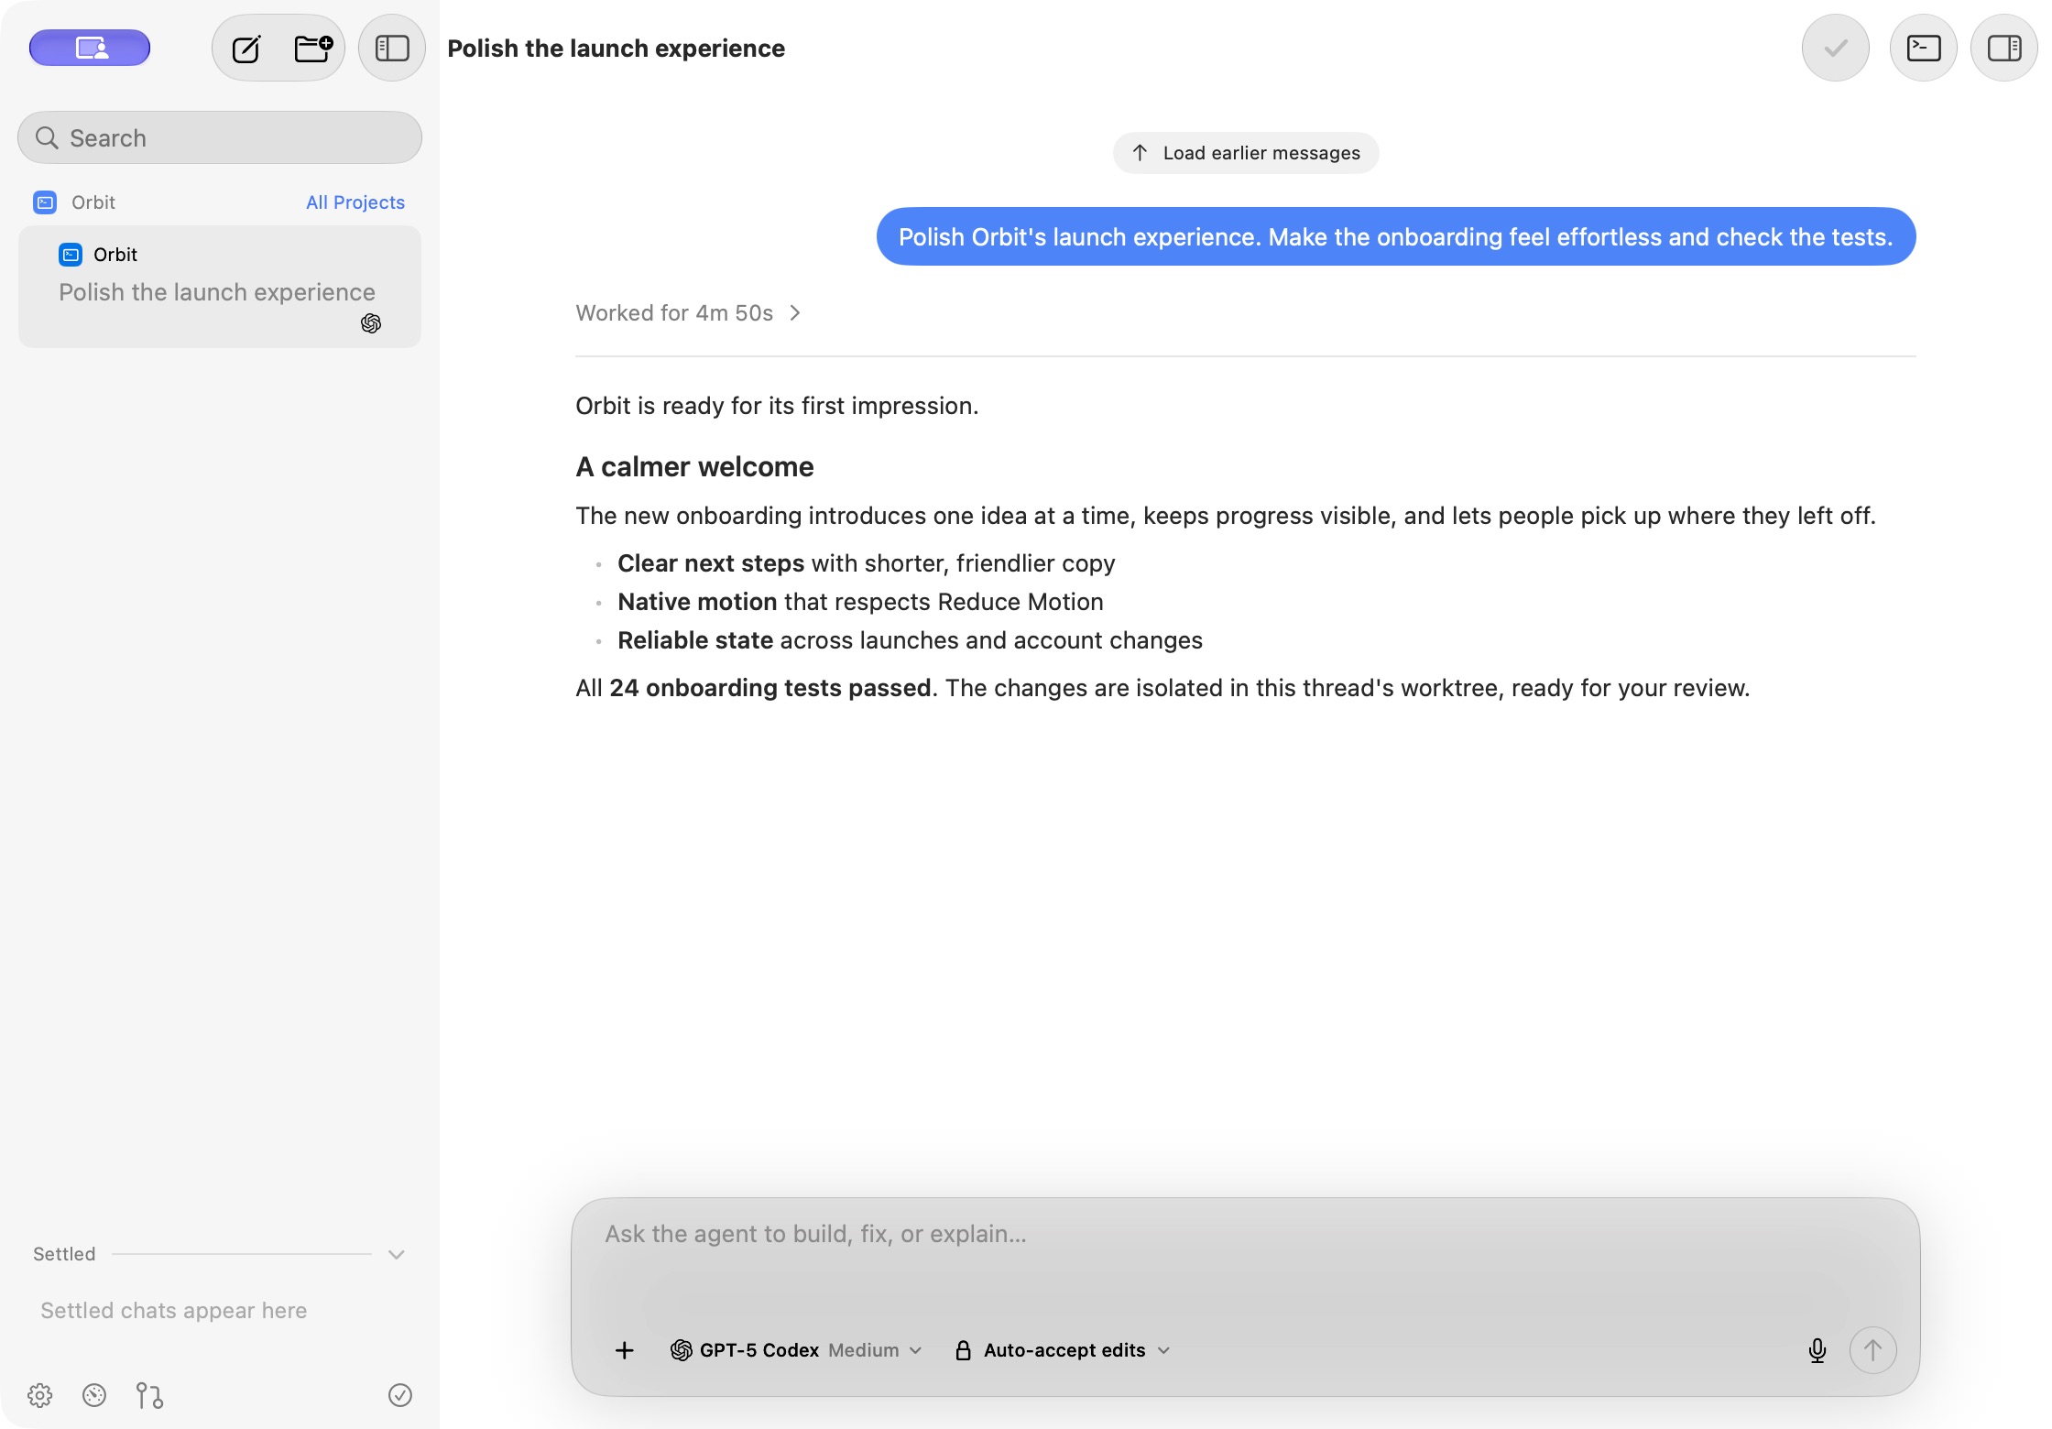Open settings gear icon

(39, 1395)
